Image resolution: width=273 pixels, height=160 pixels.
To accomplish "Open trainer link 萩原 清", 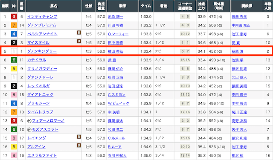I will click(238, 51).
